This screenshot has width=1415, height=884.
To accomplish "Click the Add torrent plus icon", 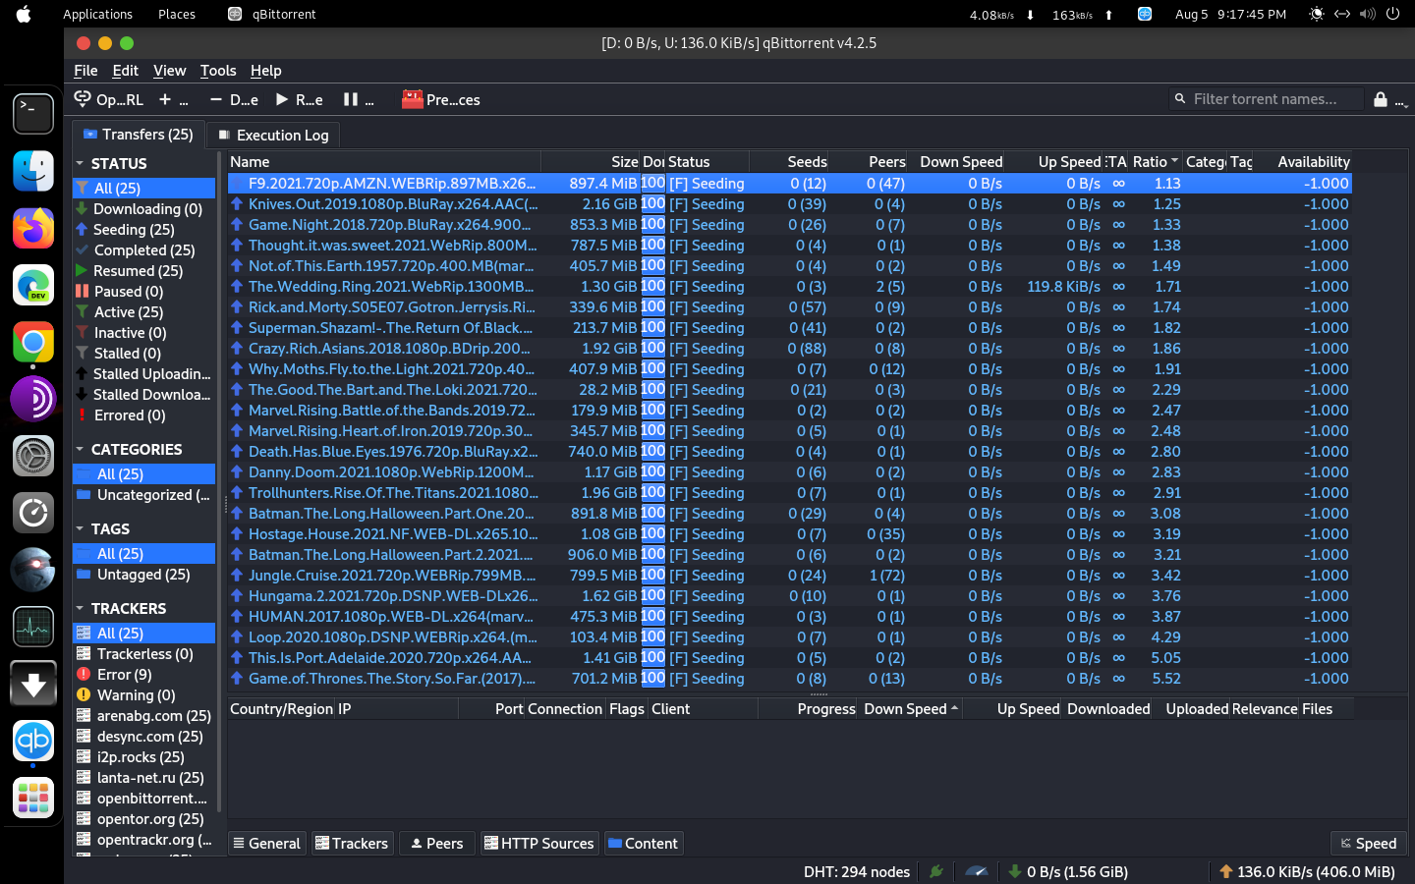I will [165, 99].
